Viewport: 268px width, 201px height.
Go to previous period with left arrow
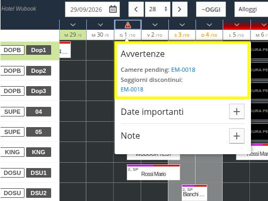tap(136, 9)
